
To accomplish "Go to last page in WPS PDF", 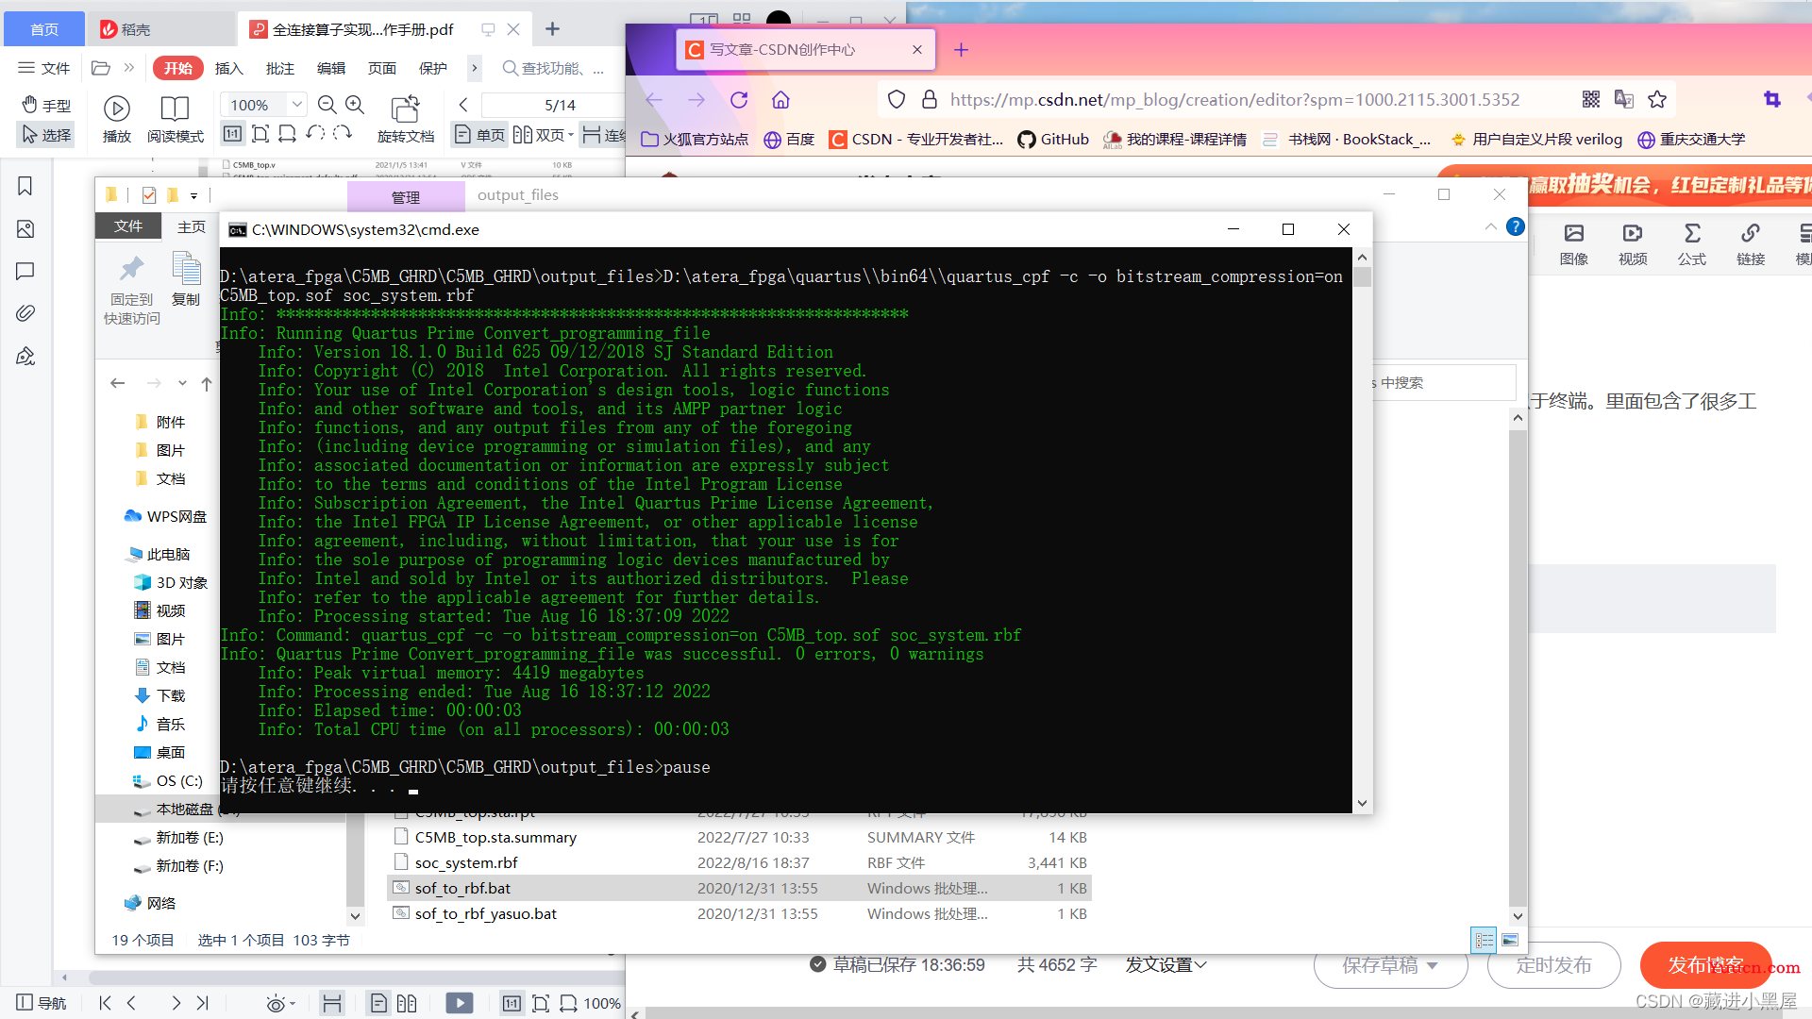I will [x=203, y=1003].
